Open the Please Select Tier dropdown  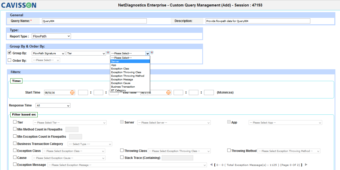70,122
